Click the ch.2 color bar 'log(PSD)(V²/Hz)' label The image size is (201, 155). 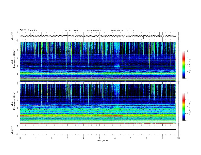click(x=190, y=108)
